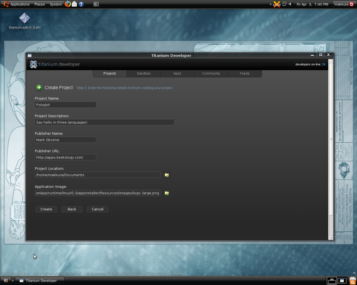The width and height of the screenshot is (357, 285).
Task: Open the mail icon in top panel
Action: [x=74, y=4]
